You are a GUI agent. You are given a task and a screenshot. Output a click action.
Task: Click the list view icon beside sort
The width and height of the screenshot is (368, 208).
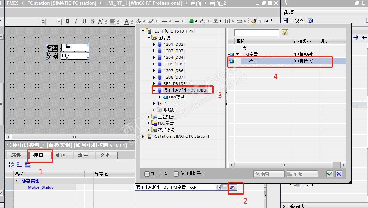pyautogui.click(x=28, y=165)
